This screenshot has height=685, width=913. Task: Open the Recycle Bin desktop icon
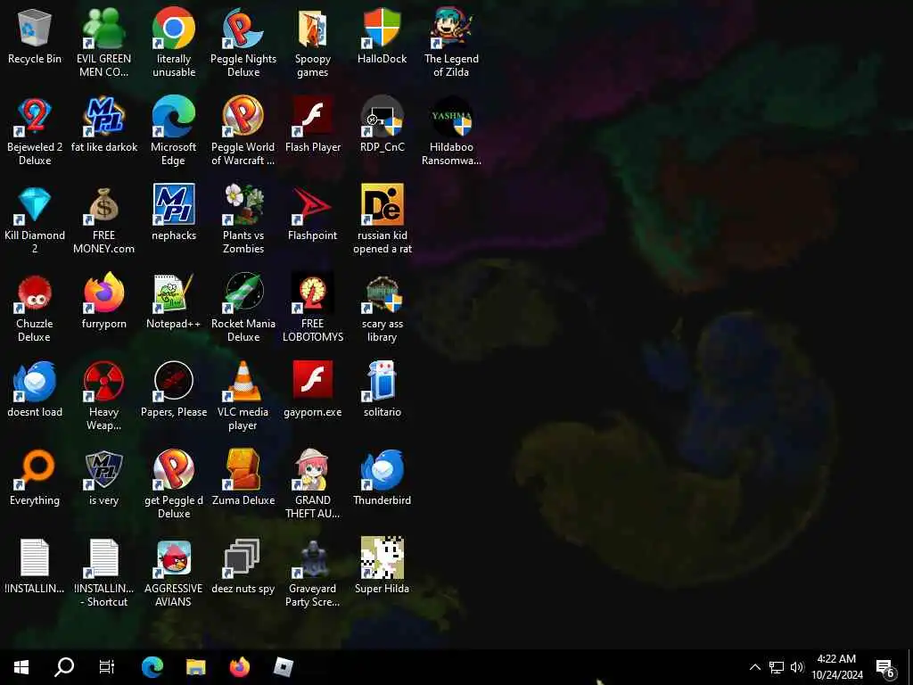point(35,36)
